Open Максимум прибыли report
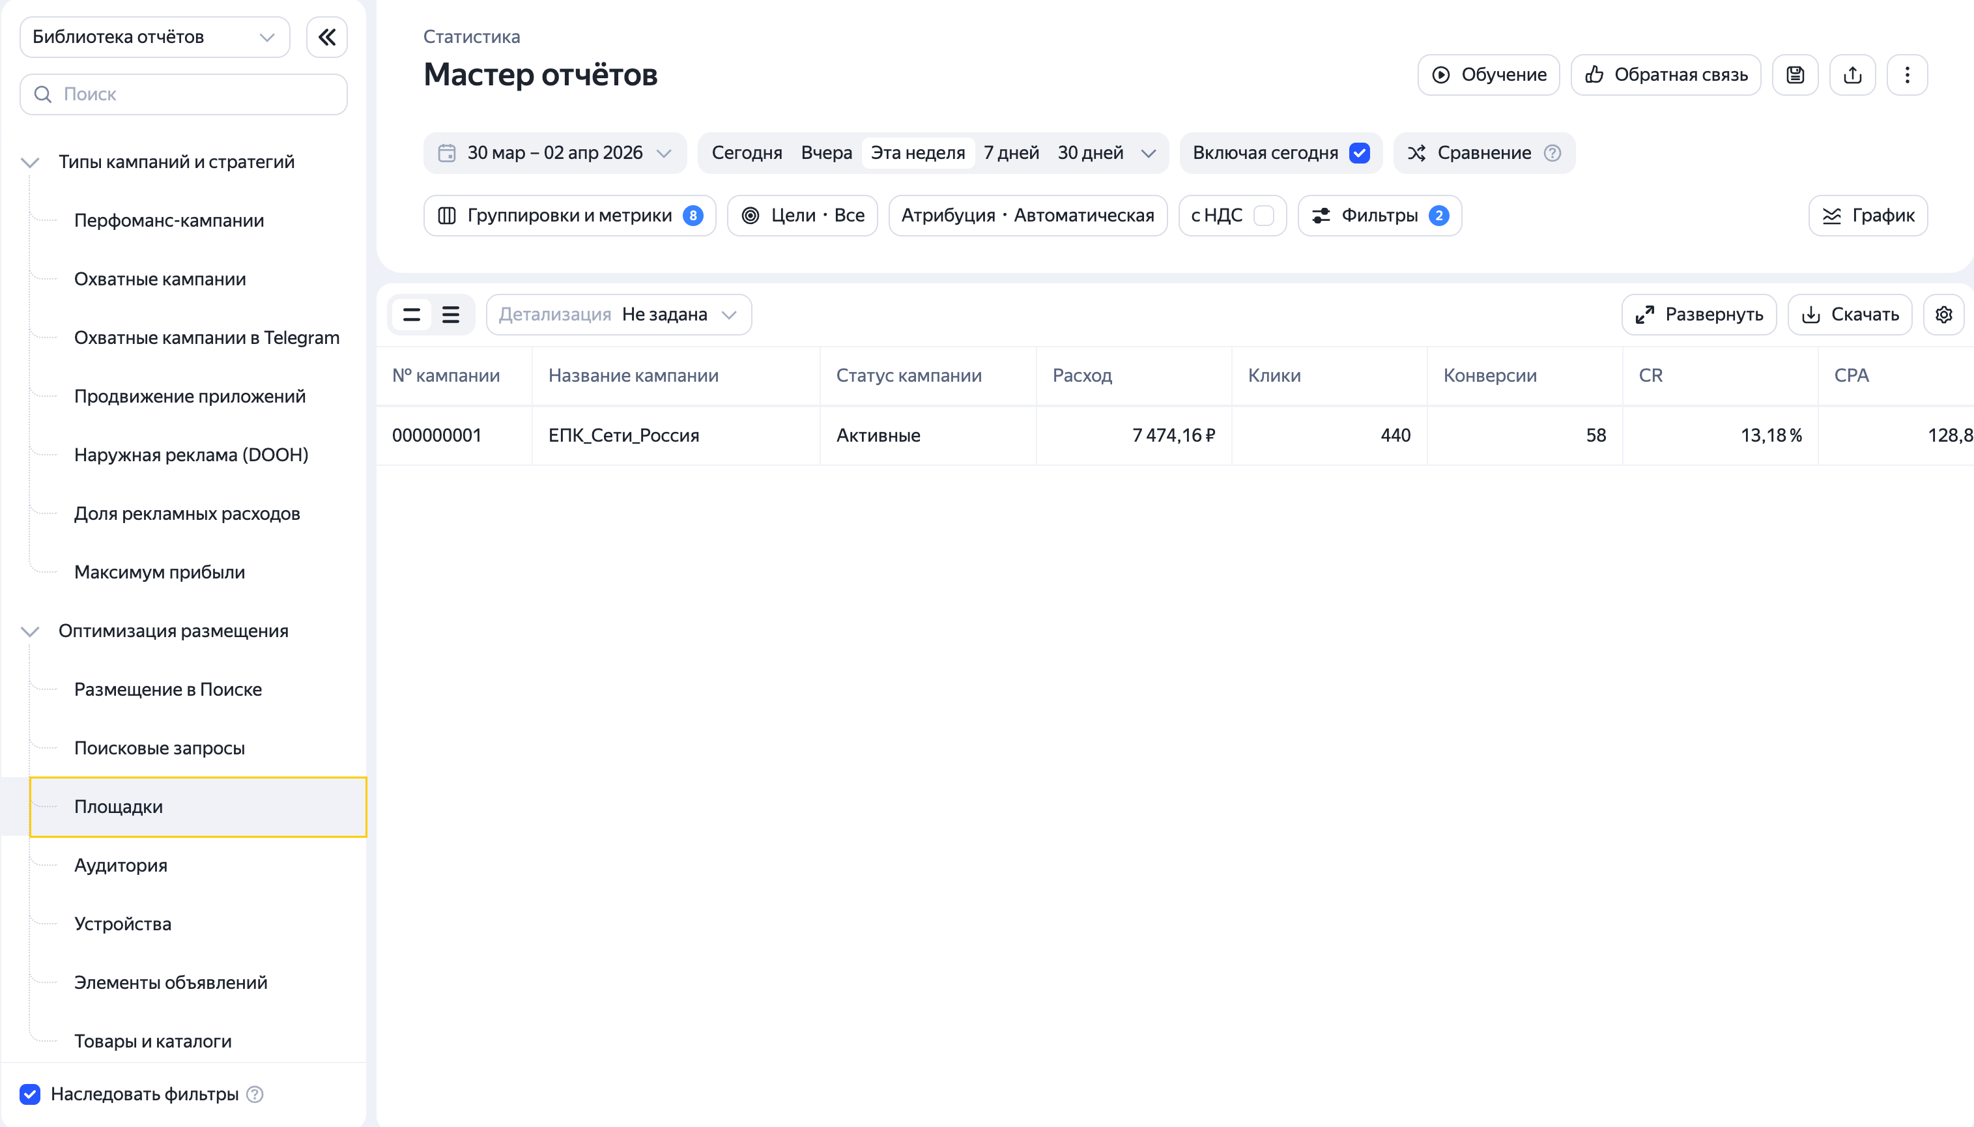This screenshot has height=1127, width=1974. coord(160,573)
